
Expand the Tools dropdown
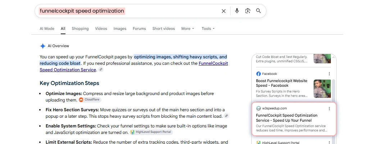pos(208,29)
